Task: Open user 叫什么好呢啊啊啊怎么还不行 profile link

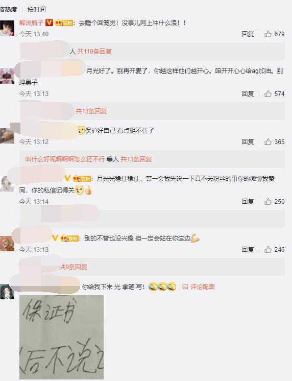Action: coord(65,159)
